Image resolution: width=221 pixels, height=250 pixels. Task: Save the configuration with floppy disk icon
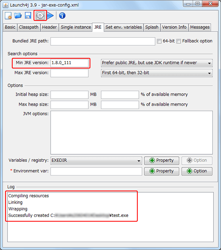point(28,16)
